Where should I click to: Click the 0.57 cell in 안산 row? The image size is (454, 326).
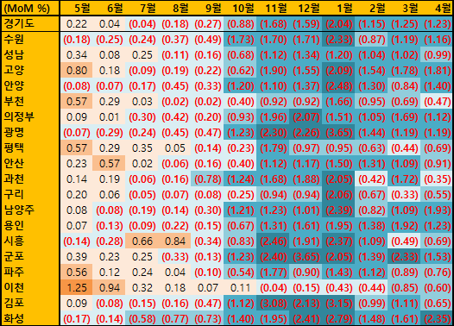click(109, 164)
